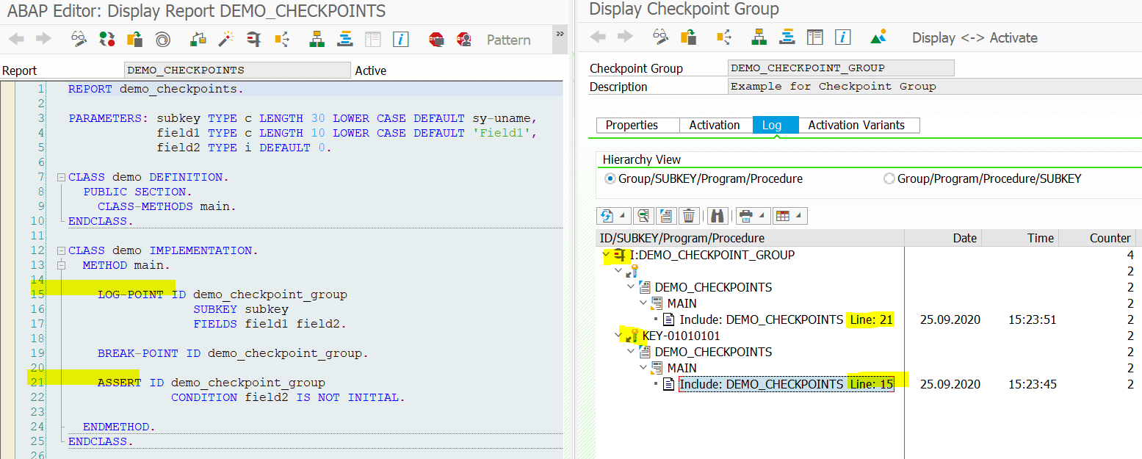
Task: Switch to the Activation tab
Action: pyautogui.click(x=715, y=125)
